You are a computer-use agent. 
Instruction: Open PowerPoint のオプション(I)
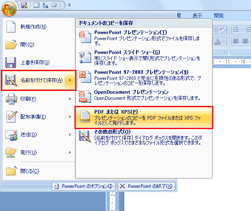point(83,186)
